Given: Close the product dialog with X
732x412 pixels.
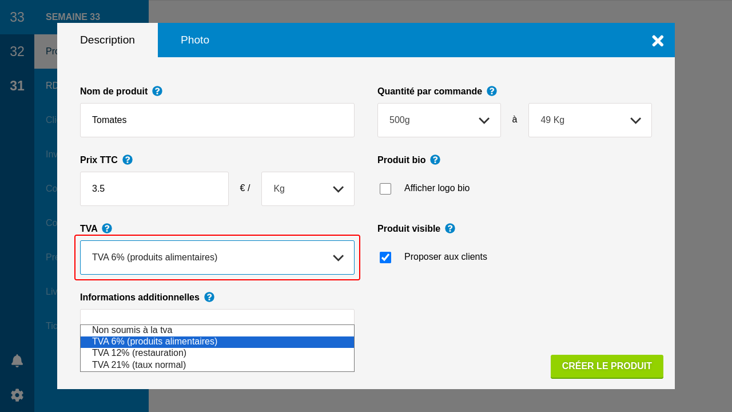Looking at the screenshot, I should pos(658,41).
